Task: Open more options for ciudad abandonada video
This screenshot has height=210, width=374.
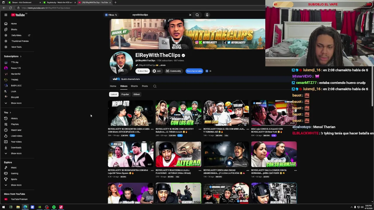Action: tap(248, 170)
